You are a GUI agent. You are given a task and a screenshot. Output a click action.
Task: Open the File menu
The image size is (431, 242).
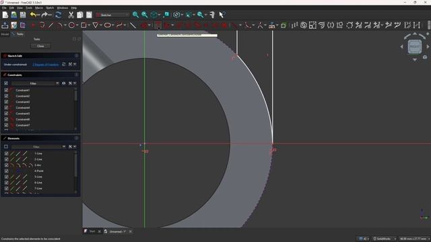click(4, 7)
